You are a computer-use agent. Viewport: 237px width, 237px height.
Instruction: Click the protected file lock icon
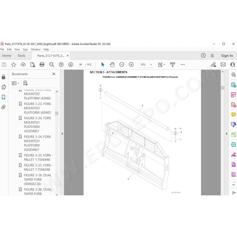point(33,65)
